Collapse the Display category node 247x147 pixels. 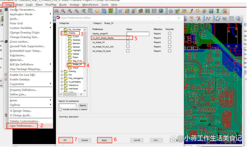tap(62, 33)
